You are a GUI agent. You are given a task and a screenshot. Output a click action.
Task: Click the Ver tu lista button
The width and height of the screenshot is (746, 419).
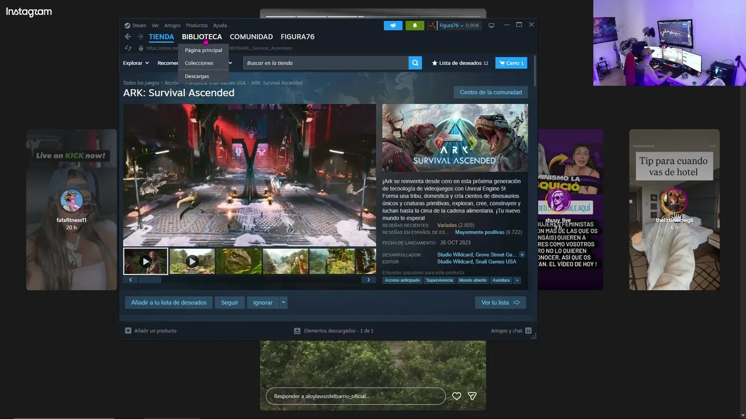(501, 303)
